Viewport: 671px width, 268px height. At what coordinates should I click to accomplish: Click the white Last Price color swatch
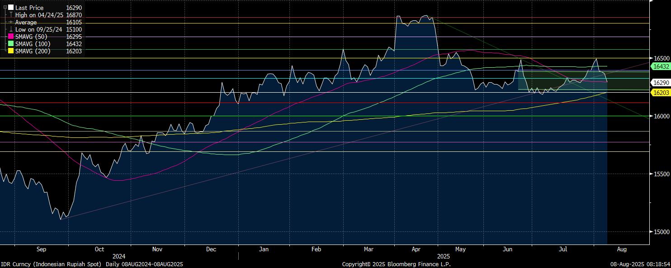point(11,8)
